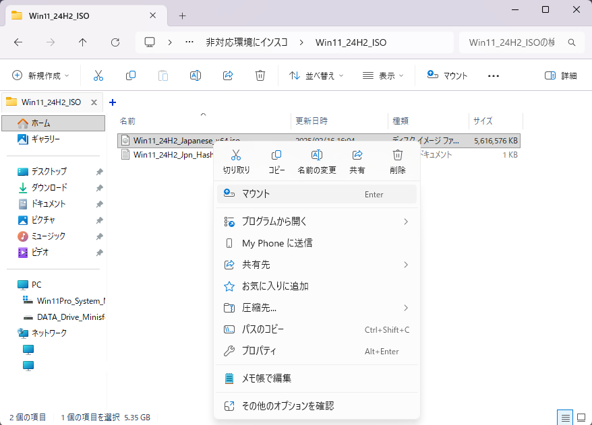Choose その他のオプションを確認
This screenshot has width=592, height=425.
click(317, 405)
